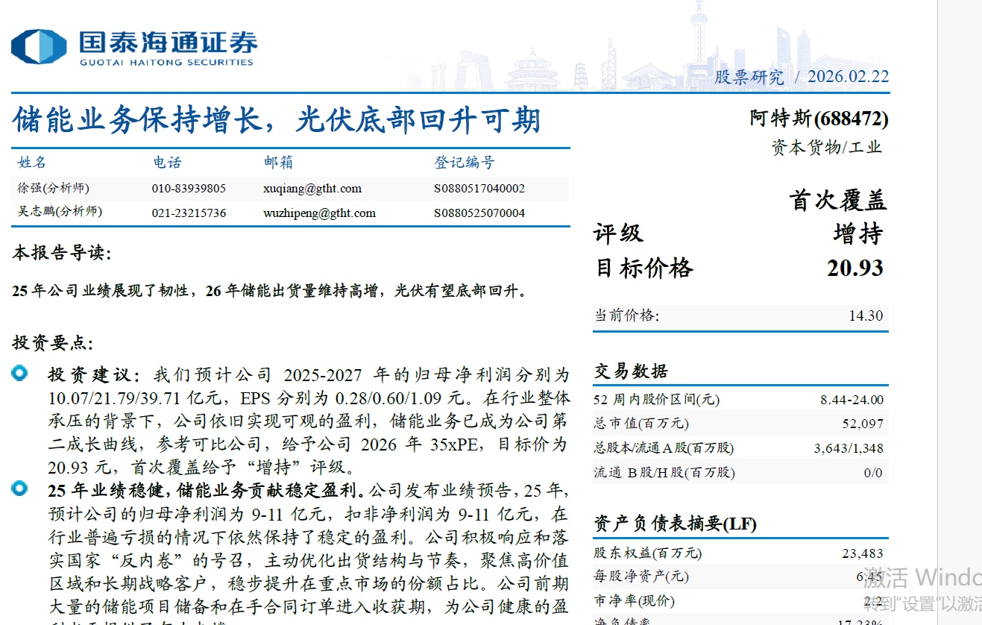982x625 pixels.
Task: Click the 总股本/流通A股(百万股) row label
Action: (664, 448)
